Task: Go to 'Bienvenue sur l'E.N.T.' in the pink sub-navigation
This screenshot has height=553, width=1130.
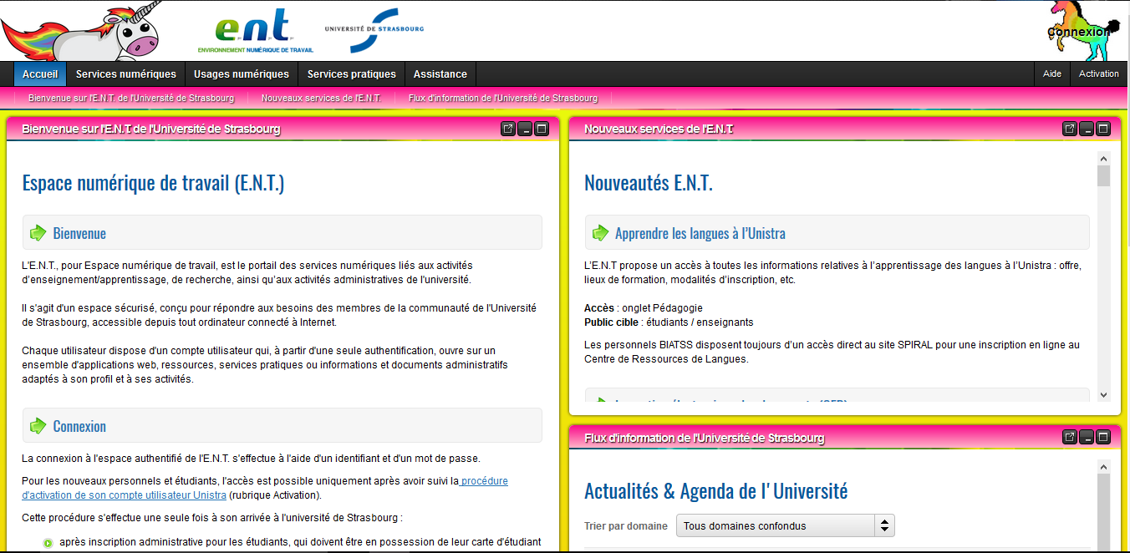Action: click(x=131, y=98)
